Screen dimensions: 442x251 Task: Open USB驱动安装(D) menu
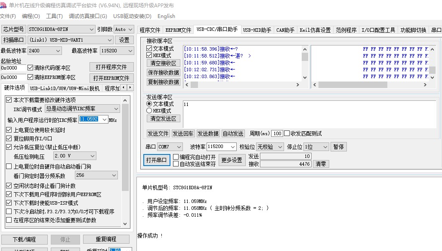pyautogui.click(x=132, y=16)
